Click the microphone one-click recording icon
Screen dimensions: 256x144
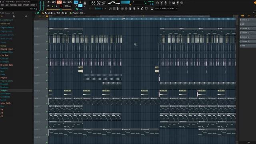point(165,3)
